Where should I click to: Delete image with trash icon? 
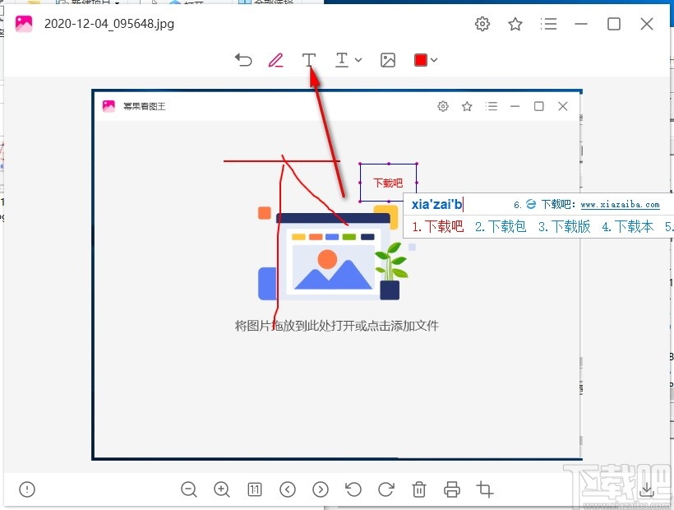point(419,489)
